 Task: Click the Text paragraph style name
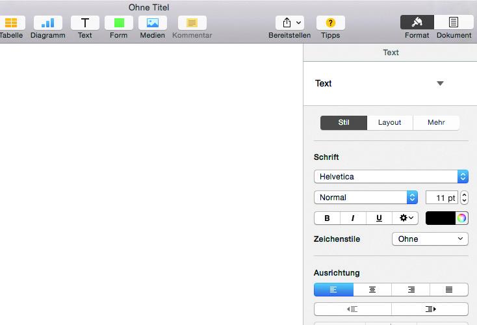[324, 83]
